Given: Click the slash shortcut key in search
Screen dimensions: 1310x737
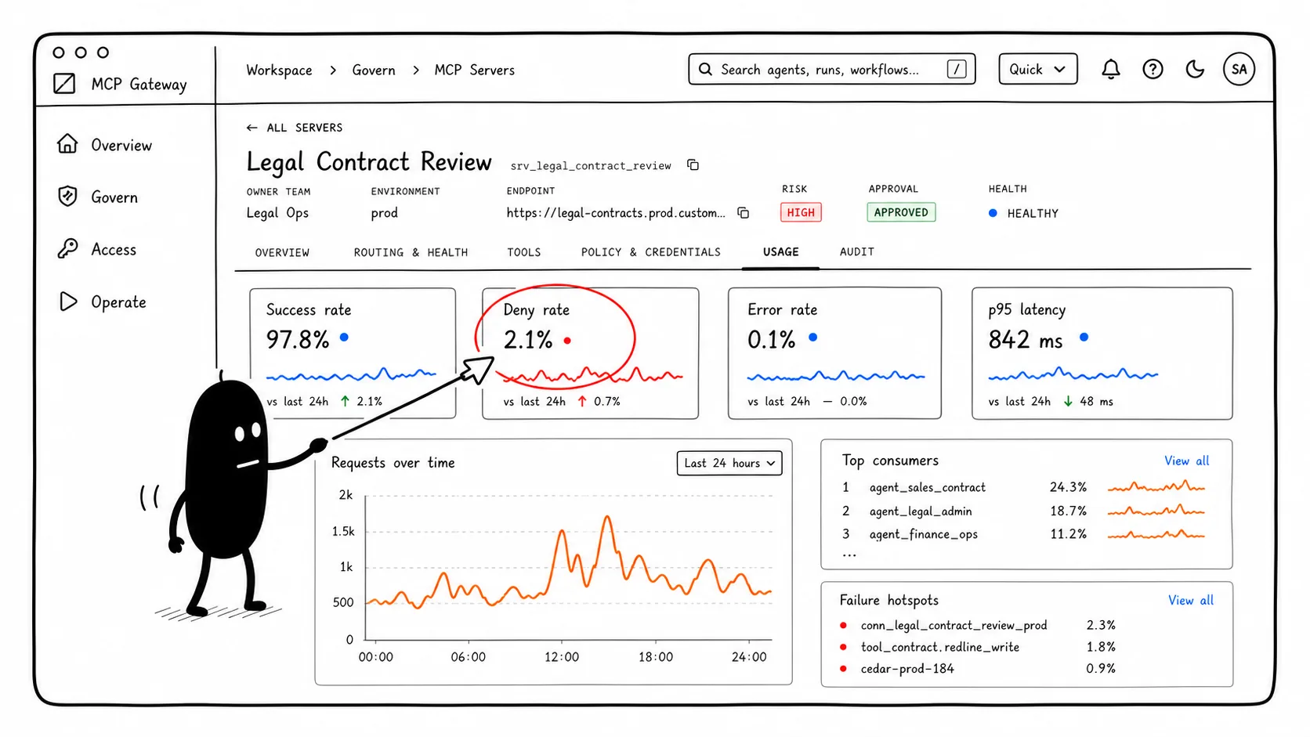Looking at the screenshot, I should click(x=957, y=69).
